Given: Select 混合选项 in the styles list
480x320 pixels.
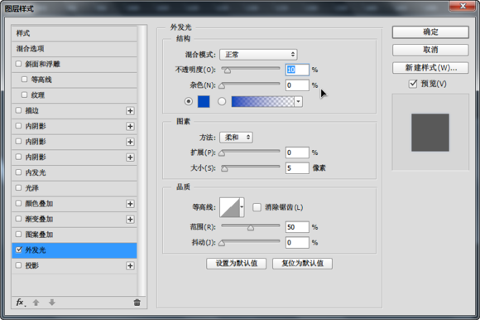Looking at the screenshot, I should [x=74, y=49].
